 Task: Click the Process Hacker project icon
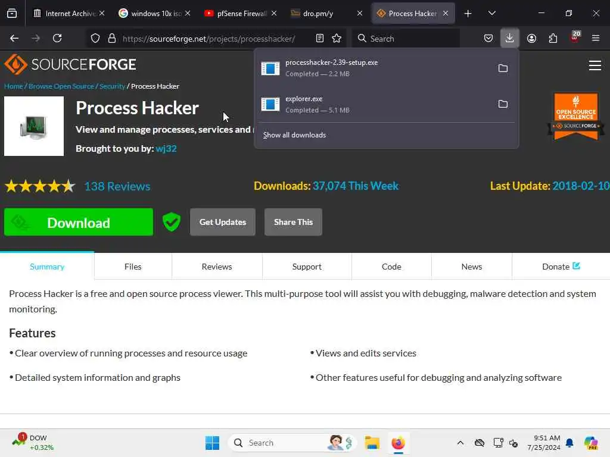tap(34, 126)
